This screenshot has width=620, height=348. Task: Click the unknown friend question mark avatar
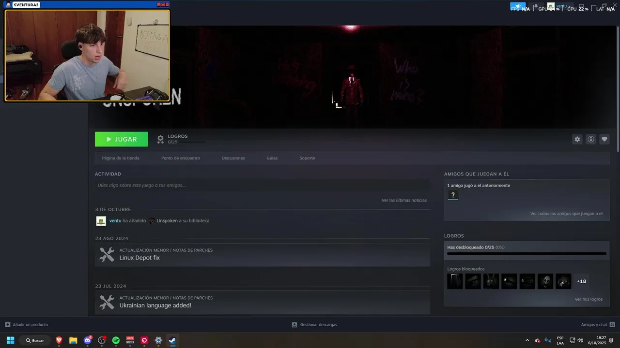(453, 195)
